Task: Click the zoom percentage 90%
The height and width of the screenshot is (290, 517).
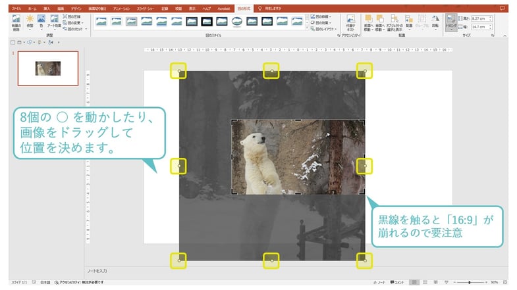Action: [494, 282]
